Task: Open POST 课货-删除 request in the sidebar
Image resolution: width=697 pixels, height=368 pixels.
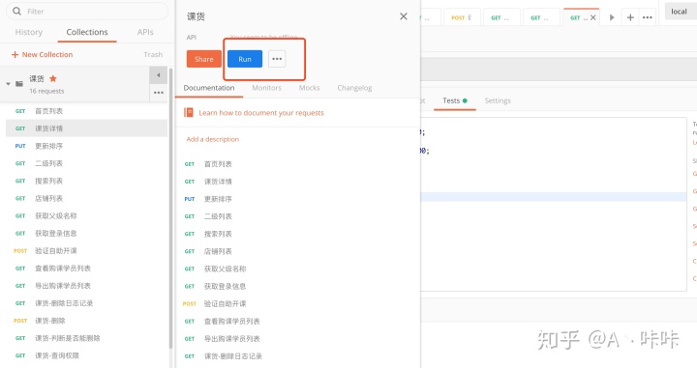Action: click(x=87, y=321)
